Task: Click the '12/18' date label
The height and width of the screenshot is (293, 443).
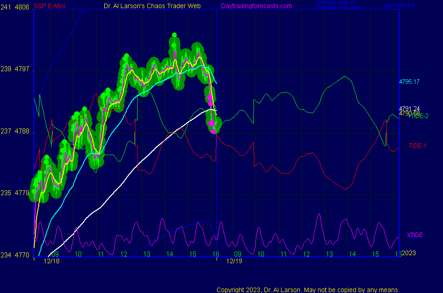Action: pos(51,261)
